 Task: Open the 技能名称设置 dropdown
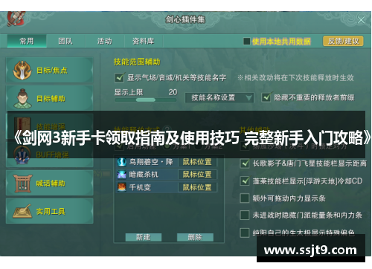coord(219,97)
